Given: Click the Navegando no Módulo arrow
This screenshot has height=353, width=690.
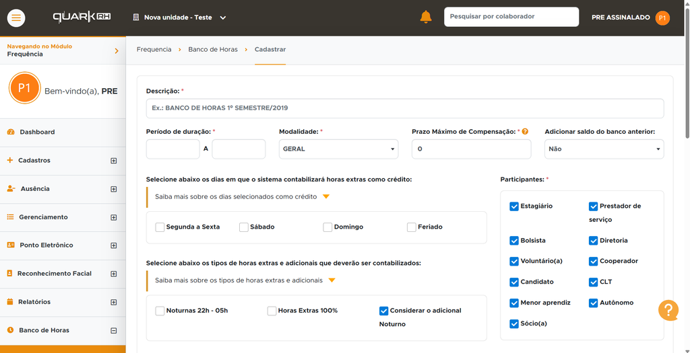Looking at the screenshot, I should click(117, 51).
